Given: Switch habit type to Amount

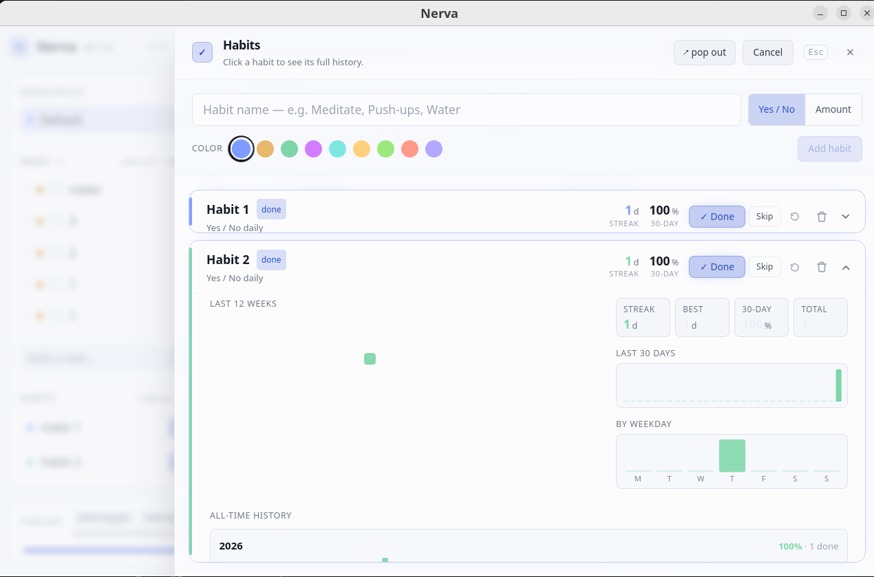Looking at the screenshot, I should point(833,109).
